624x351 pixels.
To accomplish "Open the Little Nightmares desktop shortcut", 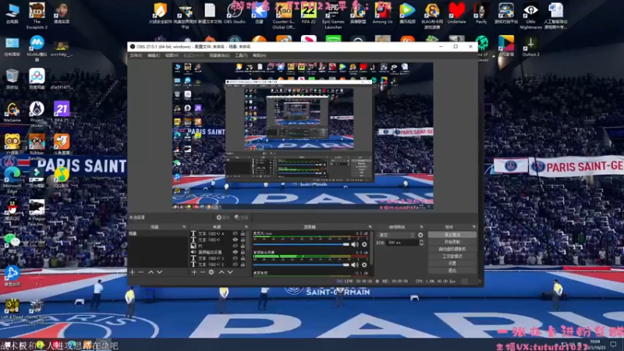I will click(530, 15).
